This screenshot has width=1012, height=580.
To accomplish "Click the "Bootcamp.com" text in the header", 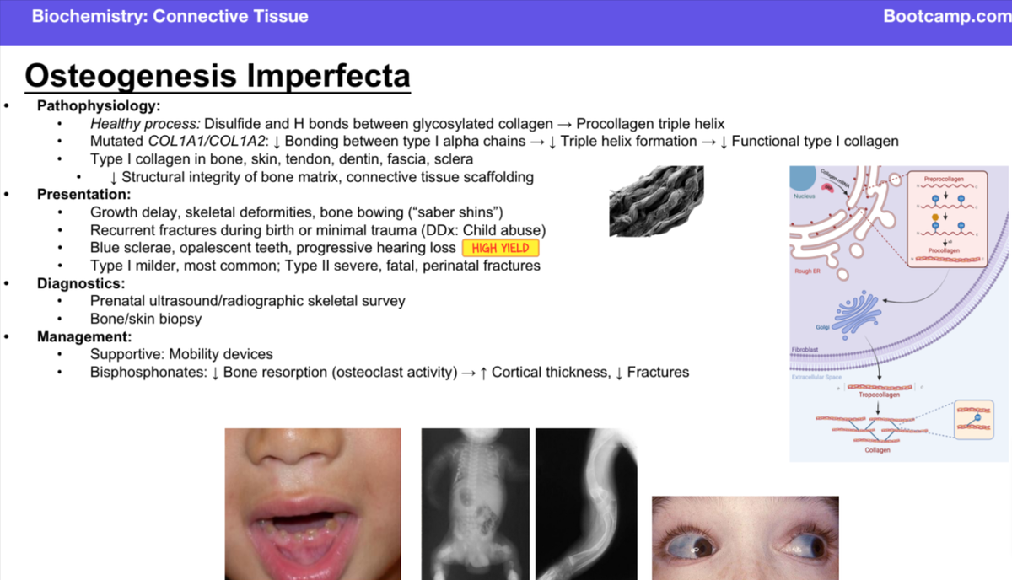I will [x=947, y=17].
